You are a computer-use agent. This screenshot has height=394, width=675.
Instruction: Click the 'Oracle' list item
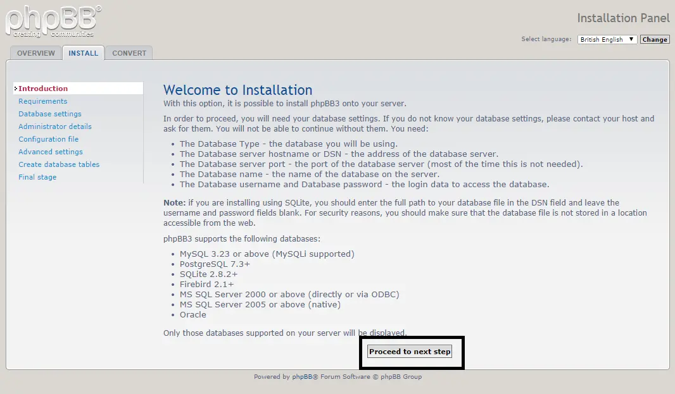193,314
